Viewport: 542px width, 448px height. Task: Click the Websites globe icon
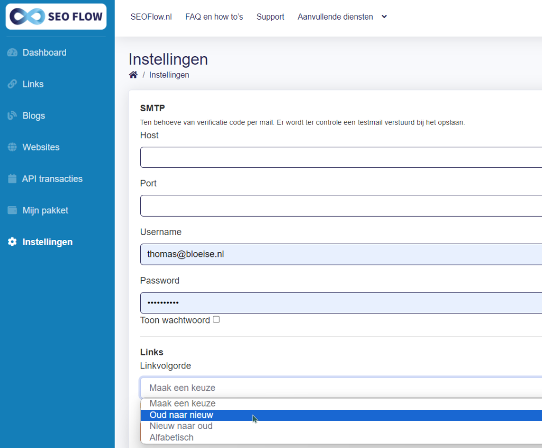tap(13, 147)
